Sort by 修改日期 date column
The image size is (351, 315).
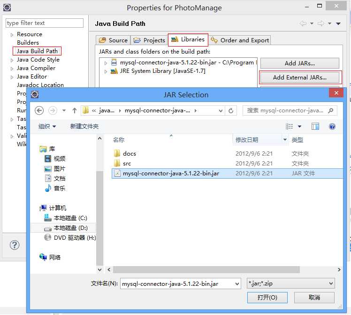[x=247, y=140]
